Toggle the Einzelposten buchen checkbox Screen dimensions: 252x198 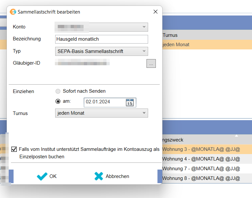pyautogui.click(x=14, y=149)
